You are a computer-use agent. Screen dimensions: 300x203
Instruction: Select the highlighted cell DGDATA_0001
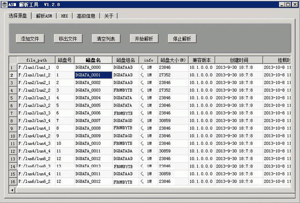click(93, 75)
